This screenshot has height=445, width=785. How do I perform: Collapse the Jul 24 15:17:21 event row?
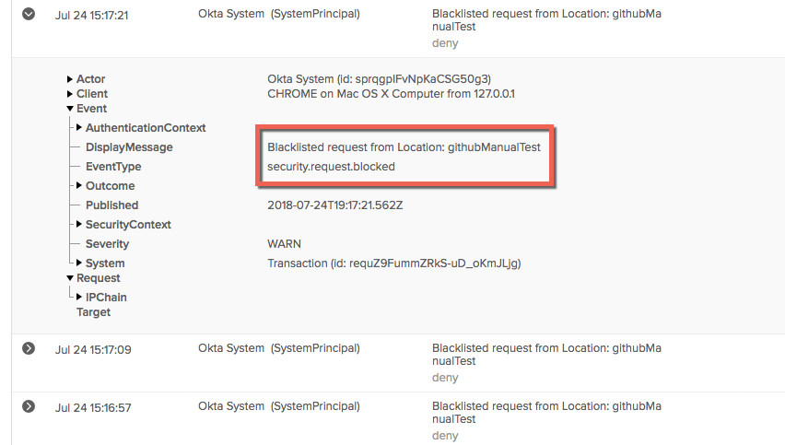click(x=29, y=14)
